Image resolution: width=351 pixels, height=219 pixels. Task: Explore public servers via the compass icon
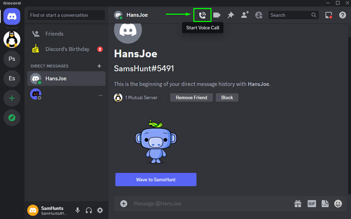(12, 118)
